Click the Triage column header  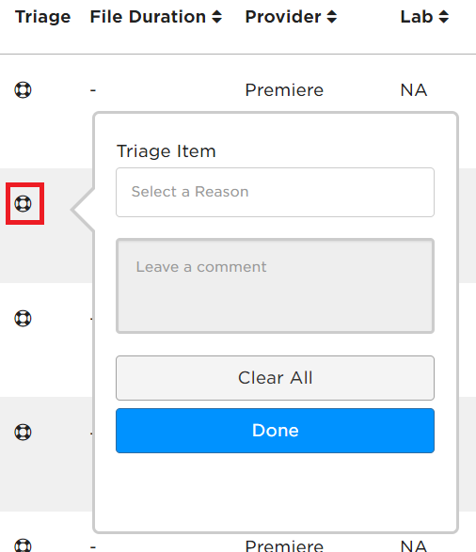click(43, 17)
